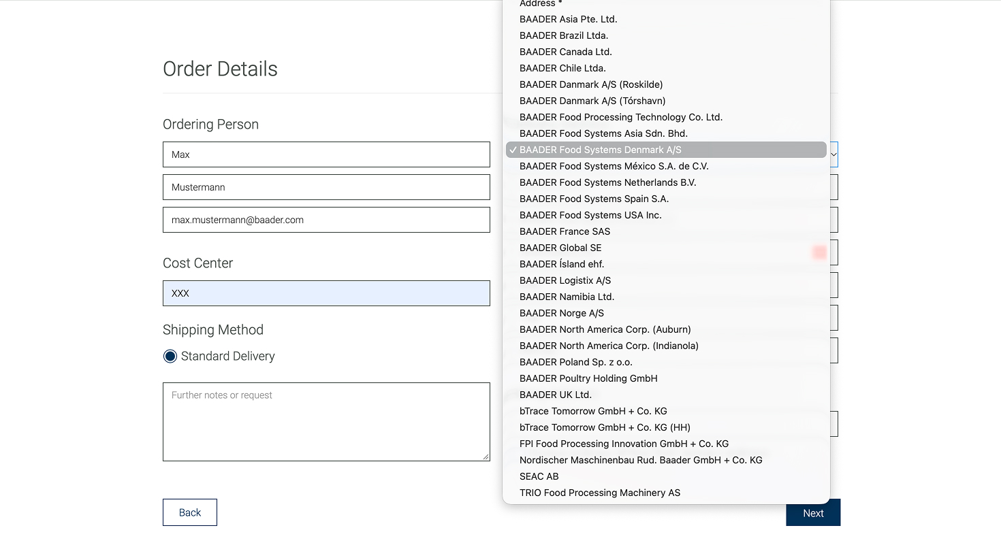Select BAADER Food Systems Netherlands B.V.

(666, 182)
